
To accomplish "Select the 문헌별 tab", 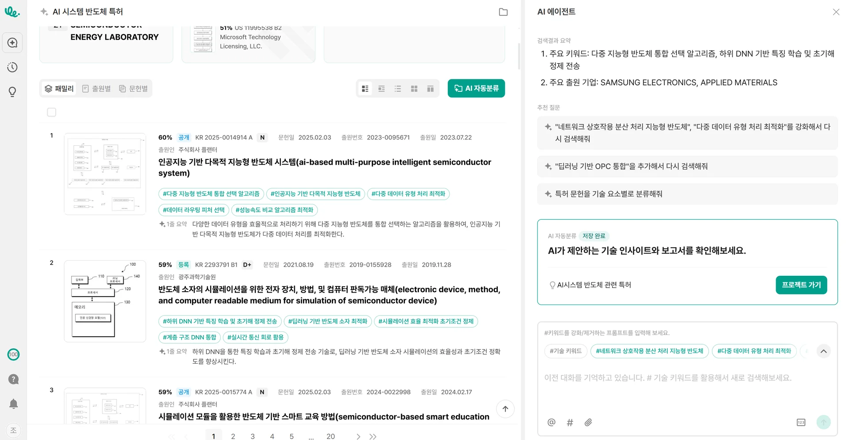I will pos(133,89).
